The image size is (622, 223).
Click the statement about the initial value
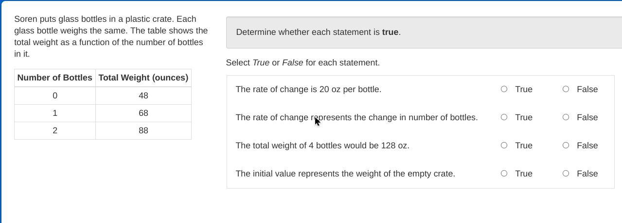(x=345, y=174)
